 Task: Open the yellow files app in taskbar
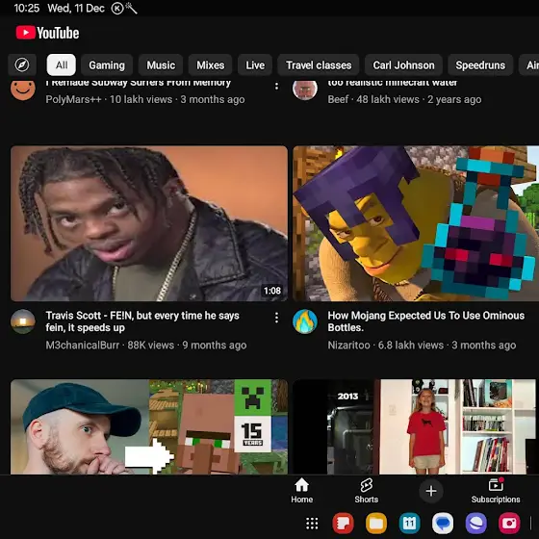(376, 524)
